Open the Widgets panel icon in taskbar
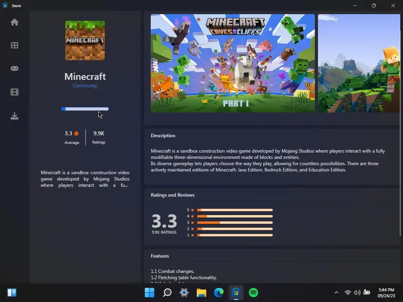The height and width of the screenshot is (302, 403). 12,293
